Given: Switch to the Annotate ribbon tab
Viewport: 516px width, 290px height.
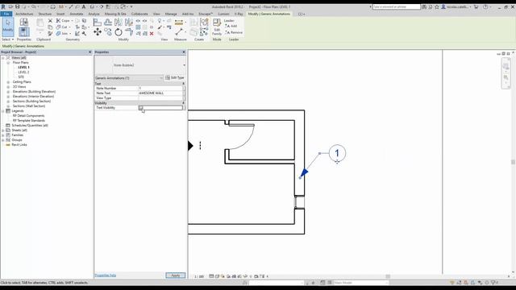Looking at the screenshot, I should click(77, 14).
